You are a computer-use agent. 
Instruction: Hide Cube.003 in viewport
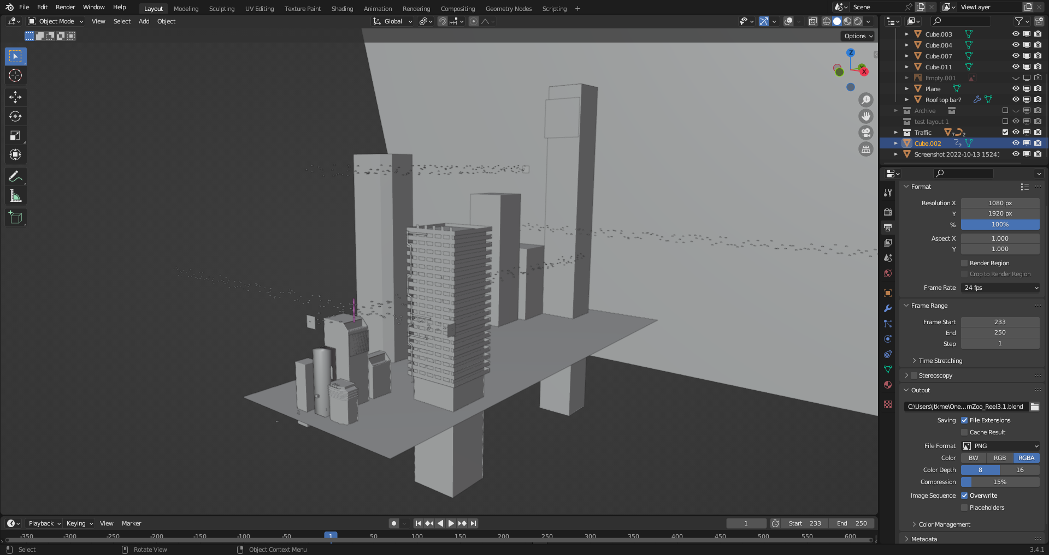pyautogui.click(x=1016, y=34)
